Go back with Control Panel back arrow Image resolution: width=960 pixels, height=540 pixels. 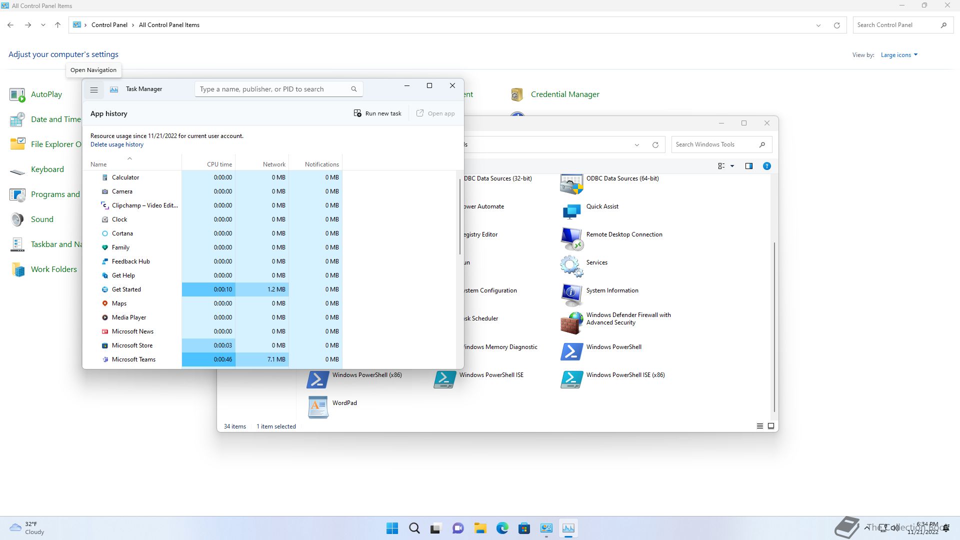point(10,25)
